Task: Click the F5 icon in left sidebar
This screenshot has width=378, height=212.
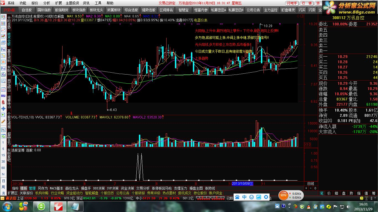Action: [x=3, y=130]
